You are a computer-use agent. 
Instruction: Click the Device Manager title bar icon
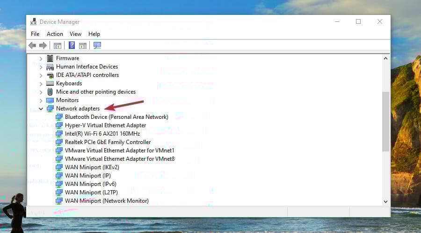pos(33,21)
